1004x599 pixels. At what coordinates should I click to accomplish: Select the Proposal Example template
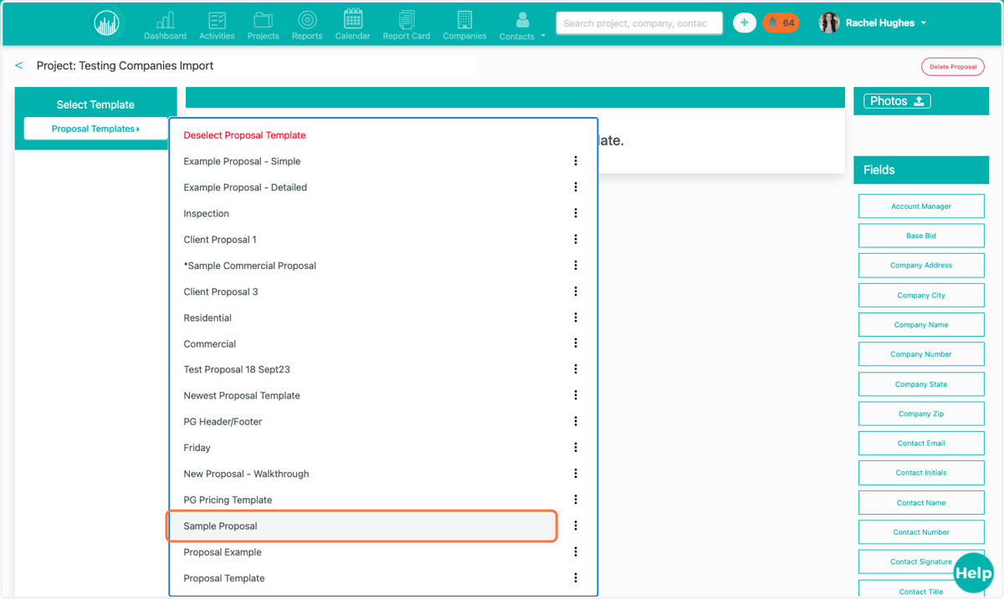(223, 552)
